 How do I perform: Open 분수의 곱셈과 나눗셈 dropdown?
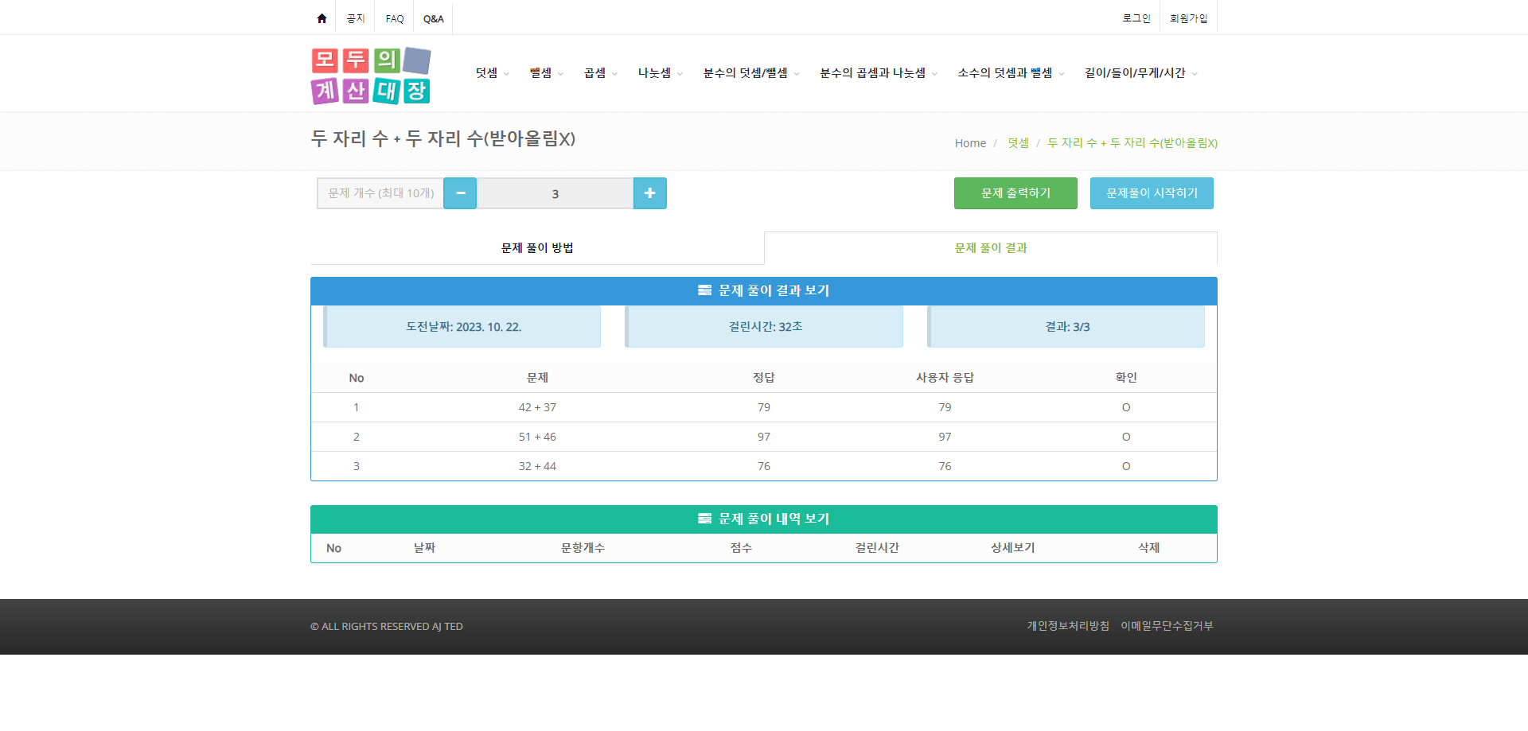(879, 73)
